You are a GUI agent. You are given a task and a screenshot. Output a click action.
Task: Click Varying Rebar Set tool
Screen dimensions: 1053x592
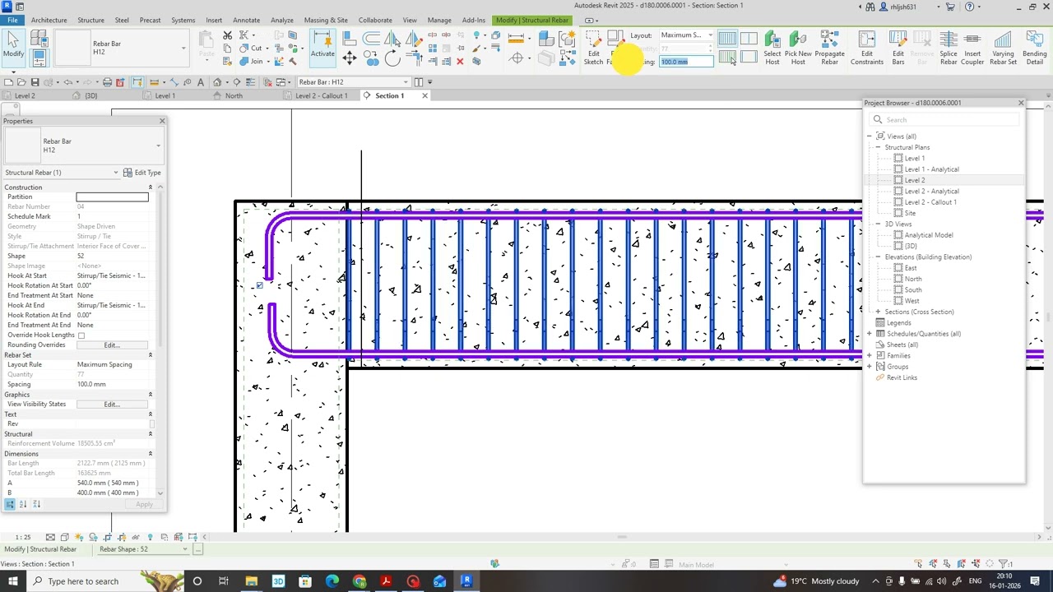[x=1003, y=48]
